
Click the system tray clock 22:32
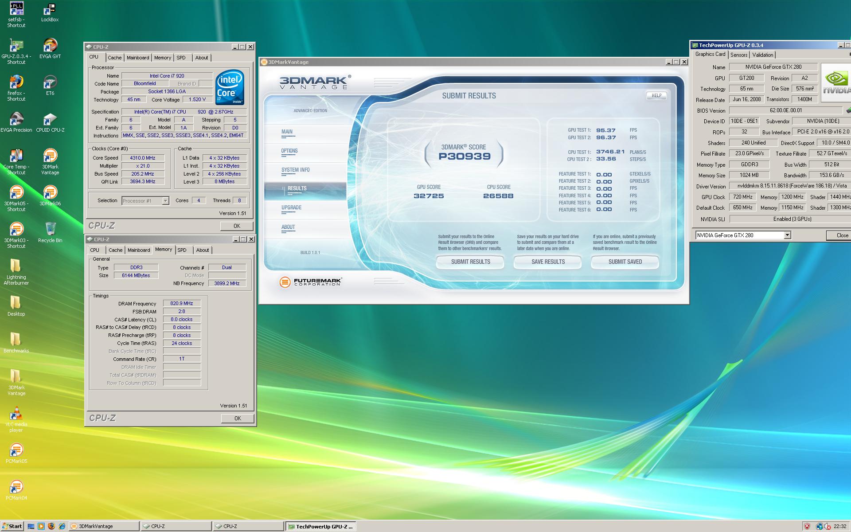[x=839, y=526]
